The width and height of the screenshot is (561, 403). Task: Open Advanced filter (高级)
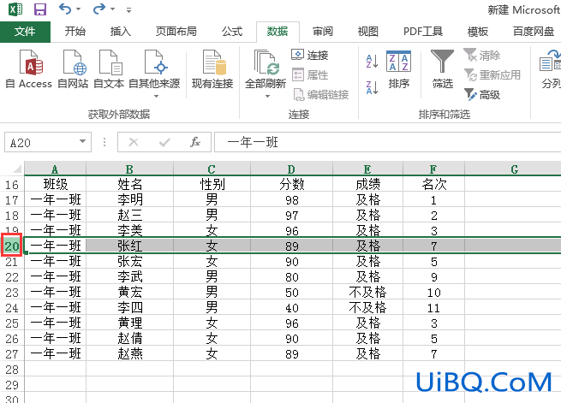482,95
